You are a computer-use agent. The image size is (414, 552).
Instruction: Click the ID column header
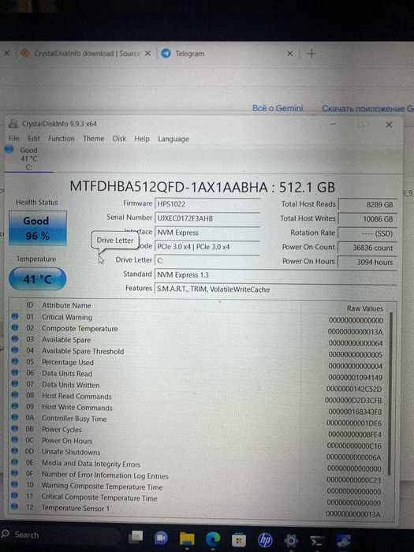tap(30, 305)
